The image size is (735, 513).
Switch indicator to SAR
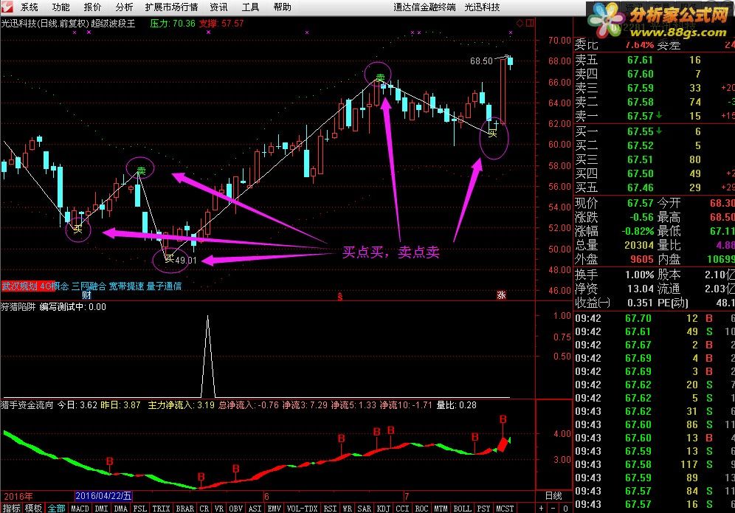(365, 509)
